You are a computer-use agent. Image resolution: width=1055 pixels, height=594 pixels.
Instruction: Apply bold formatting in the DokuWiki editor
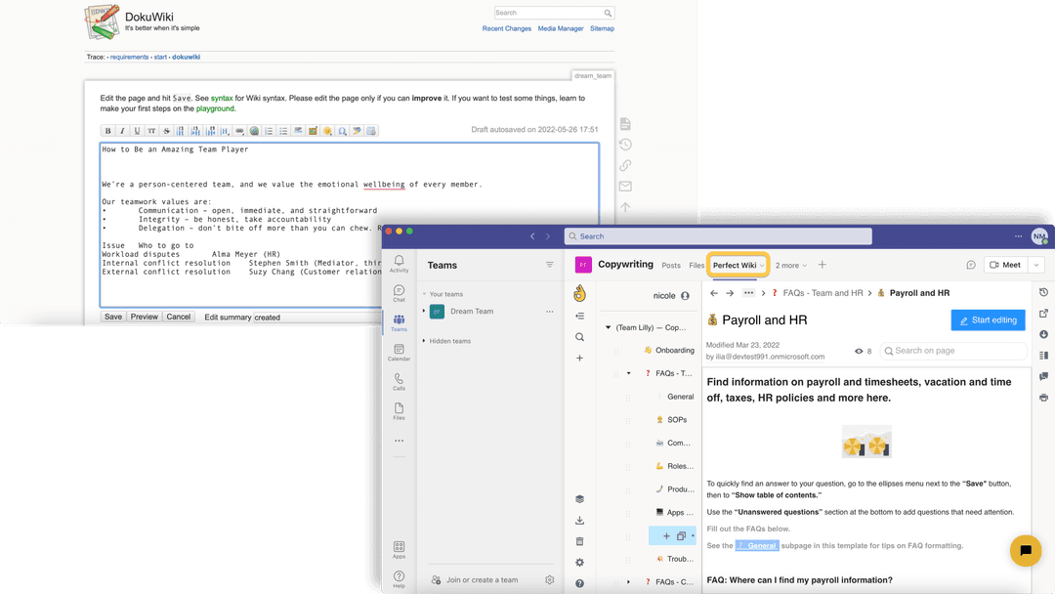point(108,131)
